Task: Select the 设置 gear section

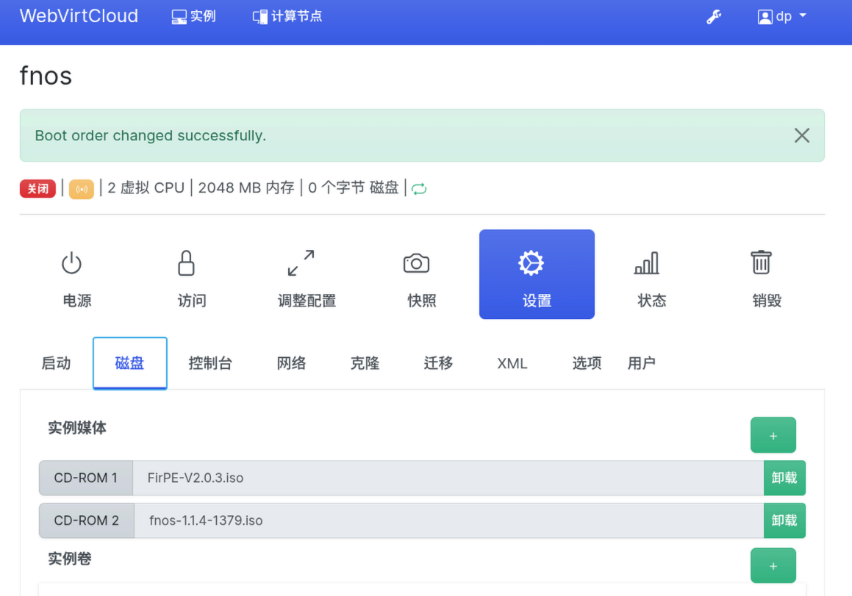Action: (x=537, y=274)
